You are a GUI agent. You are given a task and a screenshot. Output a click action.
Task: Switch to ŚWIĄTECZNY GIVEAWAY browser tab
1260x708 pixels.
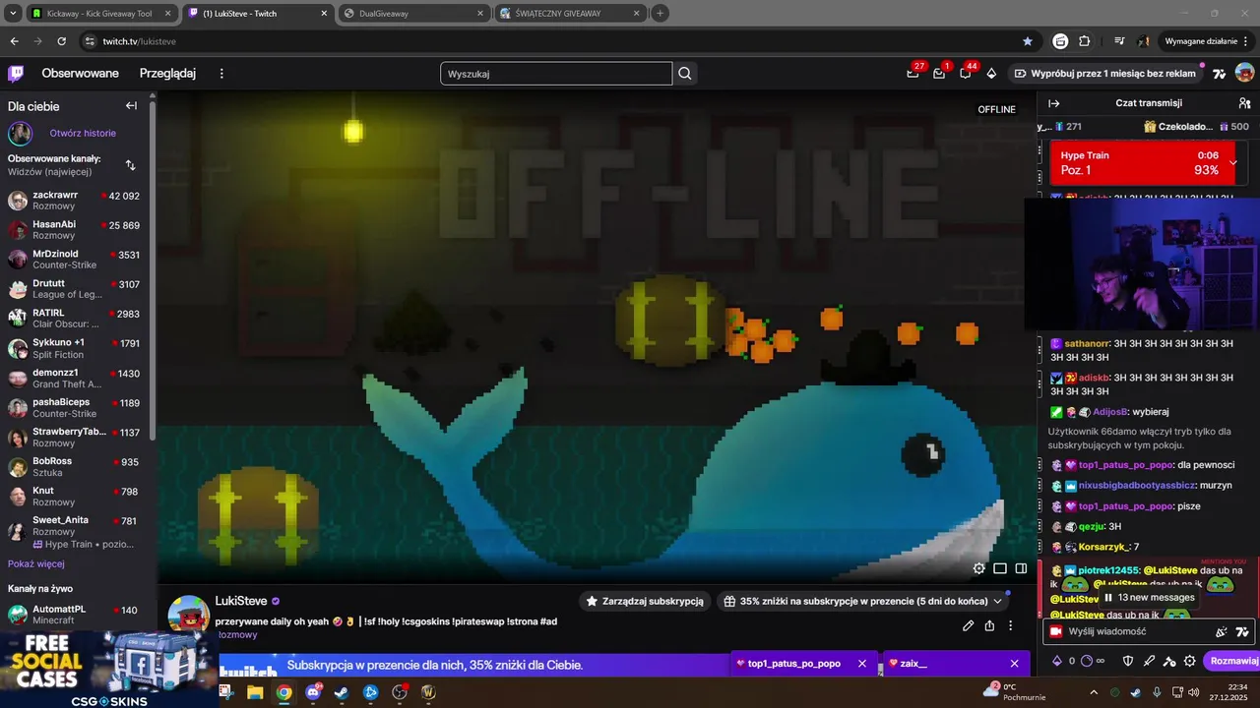[569, 13]
